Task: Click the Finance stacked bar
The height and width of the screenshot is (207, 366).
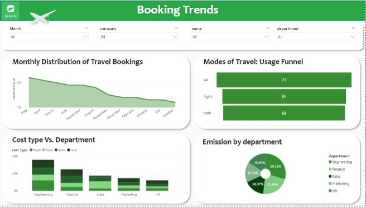Action: [x=71, y=180]
